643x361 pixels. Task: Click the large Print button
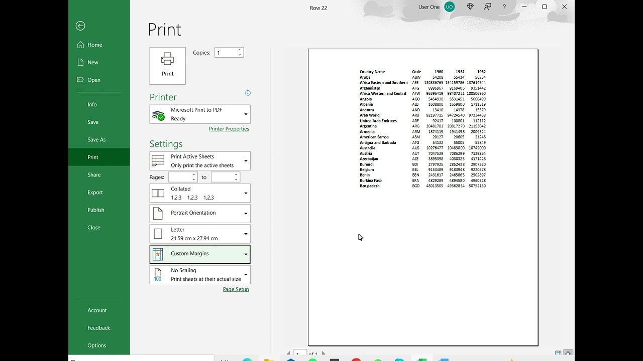167,66
